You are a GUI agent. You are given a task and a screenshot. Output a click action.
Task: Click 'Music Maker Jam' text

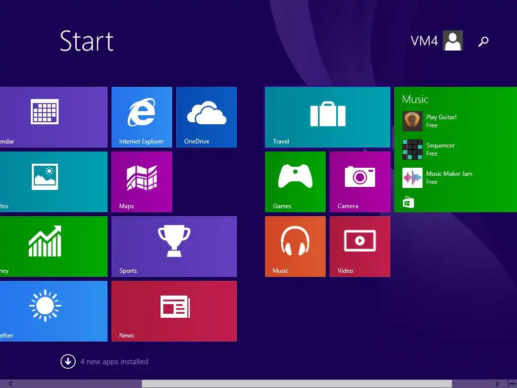coord(449,174)
